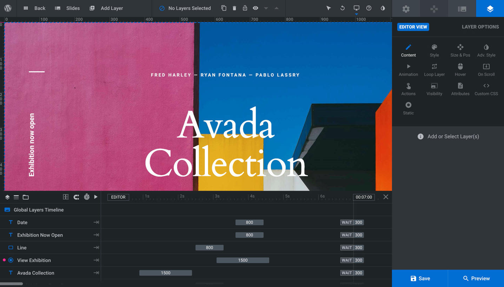Select the pointer selection tool

pos(329,8)
